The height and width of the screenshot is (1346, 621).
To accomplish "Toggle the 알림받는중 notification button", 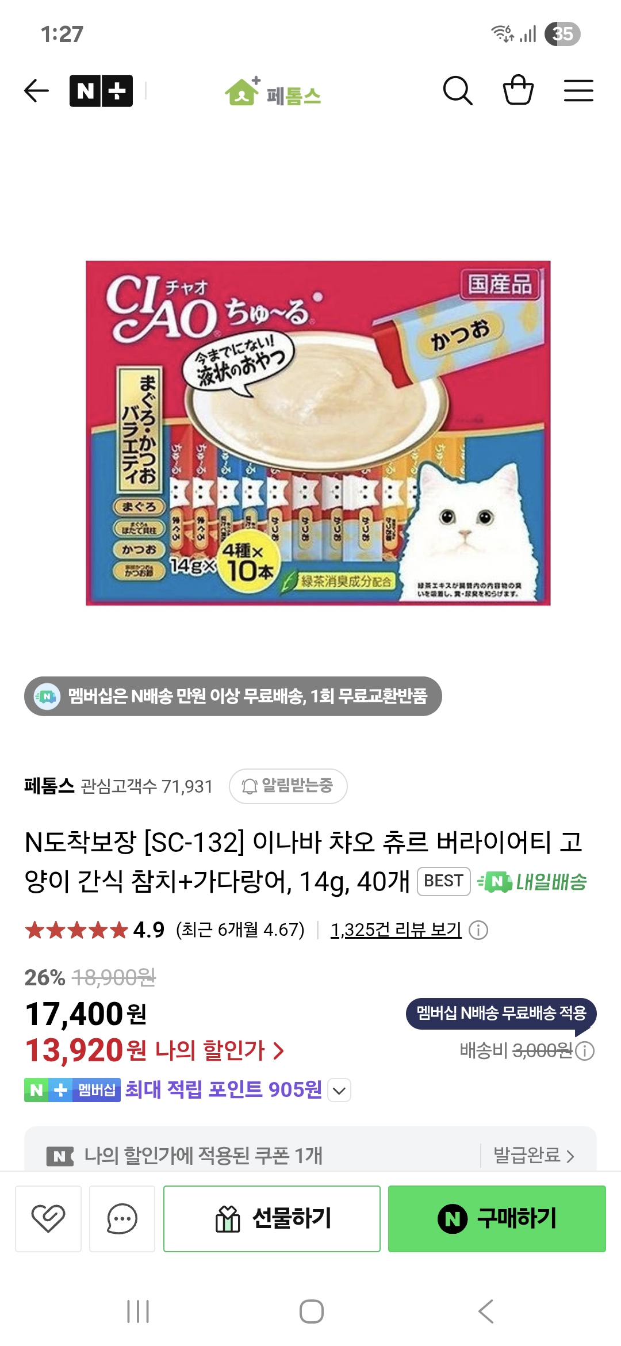I will pyautogui.click(x=288, y=786).
